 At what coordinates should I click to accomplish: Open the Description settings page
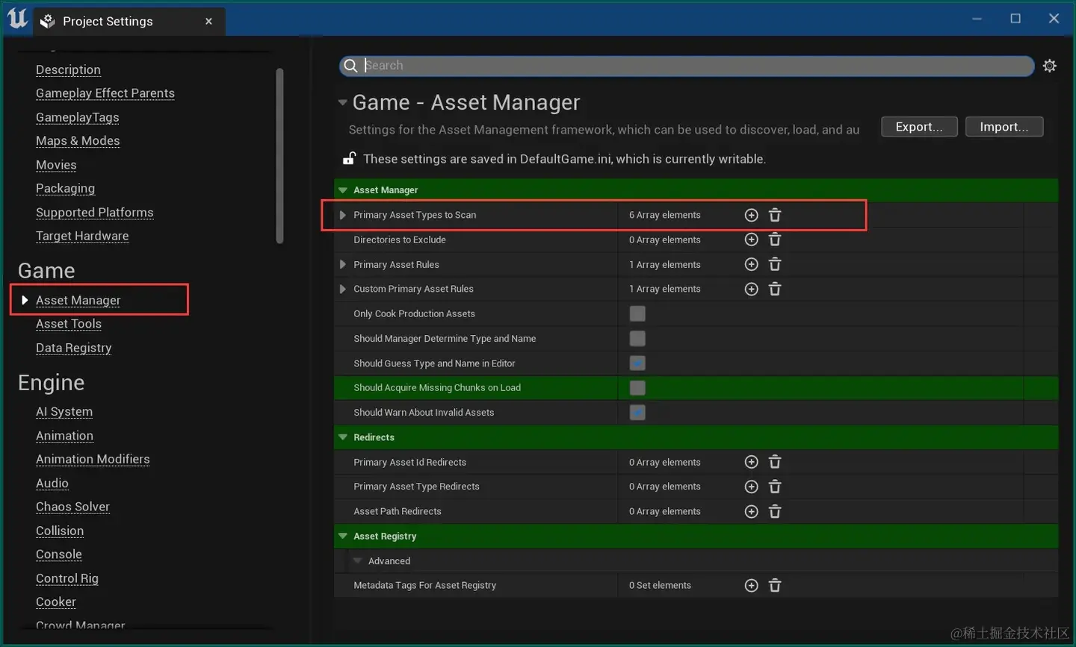tap(68, 69)
